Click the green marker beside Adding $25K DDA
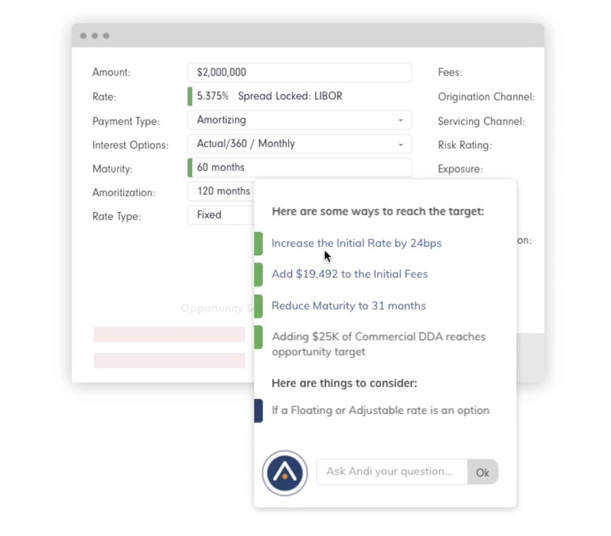This screenshot has width=611, height=536. point(258,337)
